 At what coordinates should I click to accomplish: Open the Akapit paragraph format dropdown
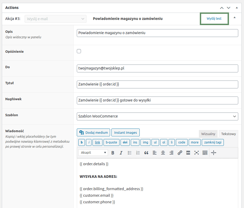click(x=93, y=153)
